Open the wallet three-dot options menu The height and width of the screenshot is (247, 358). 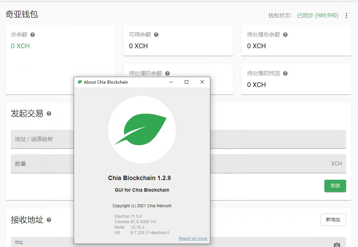[346, 16]
